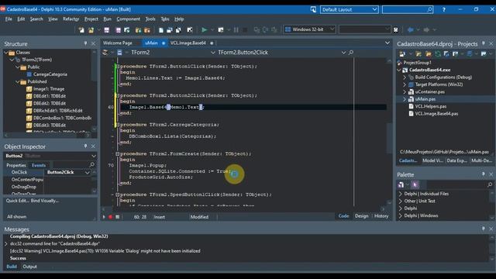Screen dimensions: 496x279
Task: Open the help question mark icon
Action: tap(444, 10)
